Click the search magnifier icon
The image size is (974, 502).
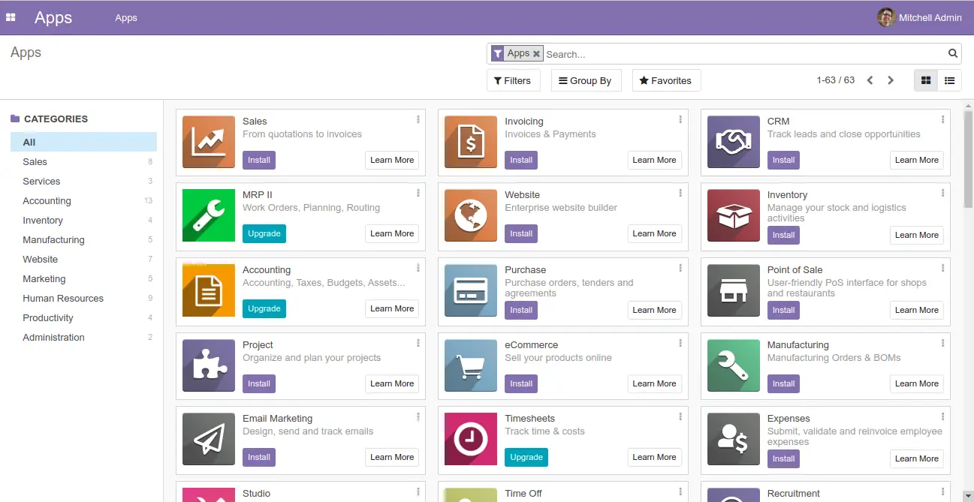pos(953,53)
